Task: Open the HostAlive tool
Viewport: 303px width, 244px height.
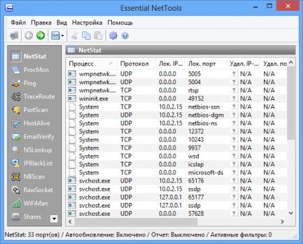Action: (x=30, y=123)
